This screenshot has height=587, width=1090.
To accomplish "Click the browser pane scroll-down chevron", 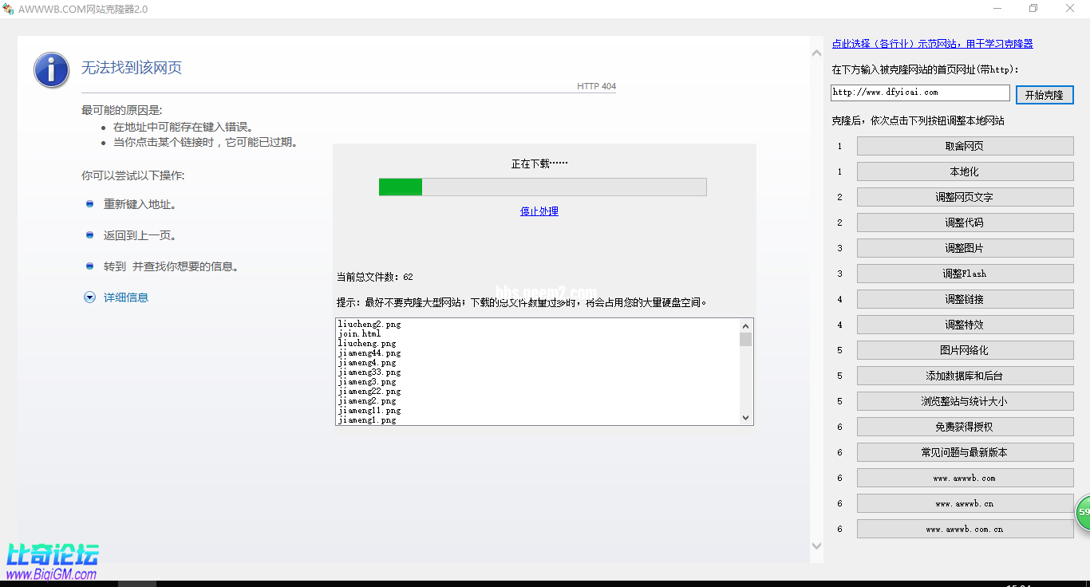I will 816,546.
